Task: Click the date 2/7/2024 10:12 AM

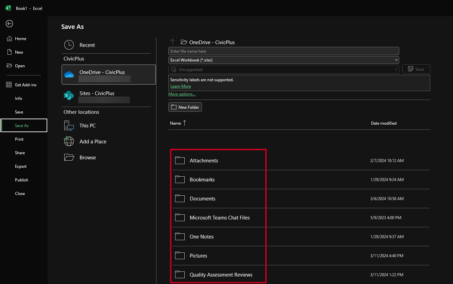Action: click(x=387, y=161)
